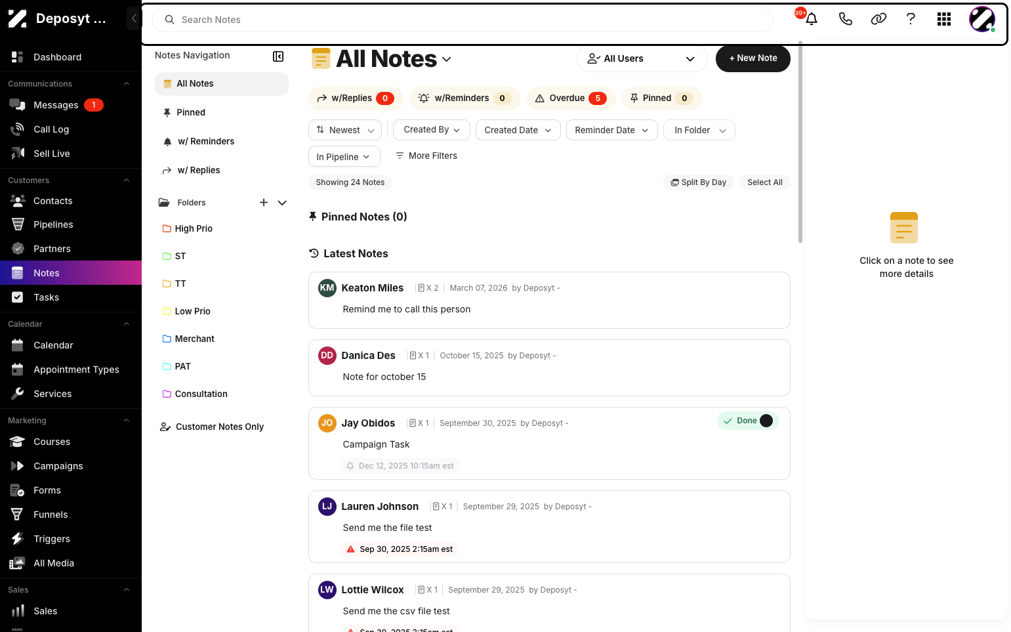Screen dimensions: 1011x632
Task: Add a new folder with plus icon
Action: 264,203
